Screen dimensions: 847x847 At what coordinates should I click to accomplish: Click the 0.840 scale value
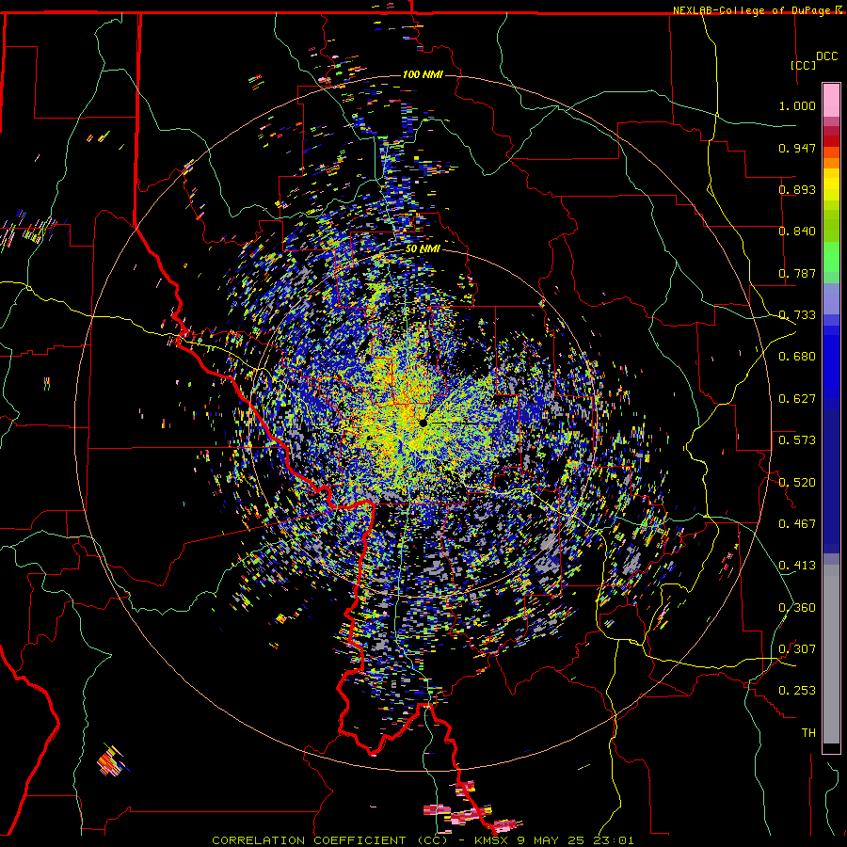click(x=797, y=232)
